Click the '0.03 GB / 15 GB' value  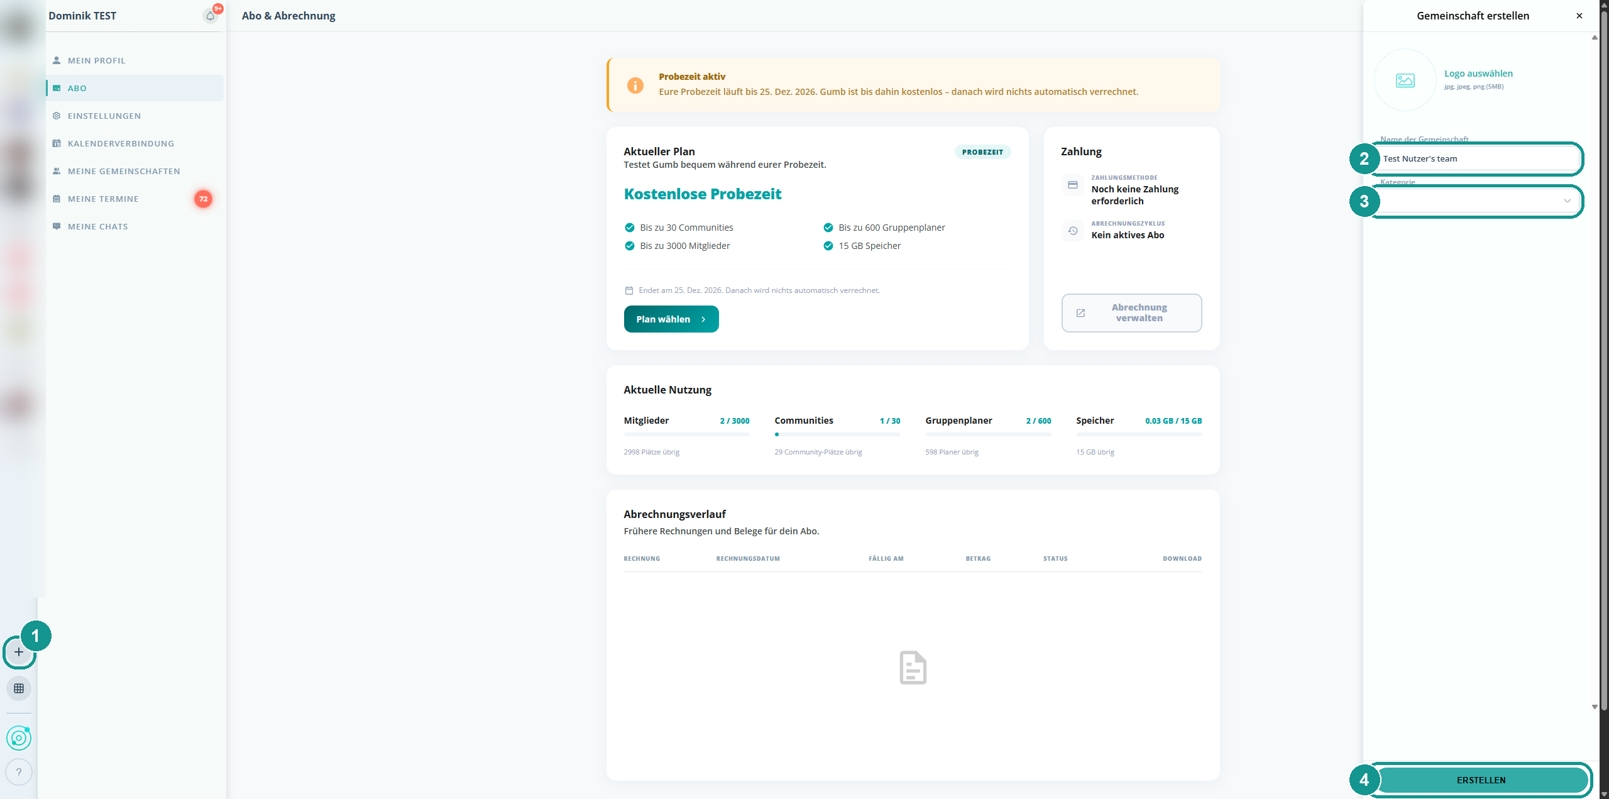tap(1173, 421)
